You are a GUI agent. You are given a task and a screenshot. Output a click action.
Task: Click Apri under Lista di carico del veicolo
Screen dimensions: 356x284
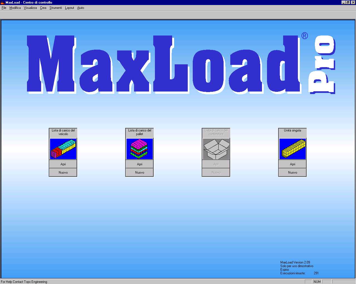(63, 164)
